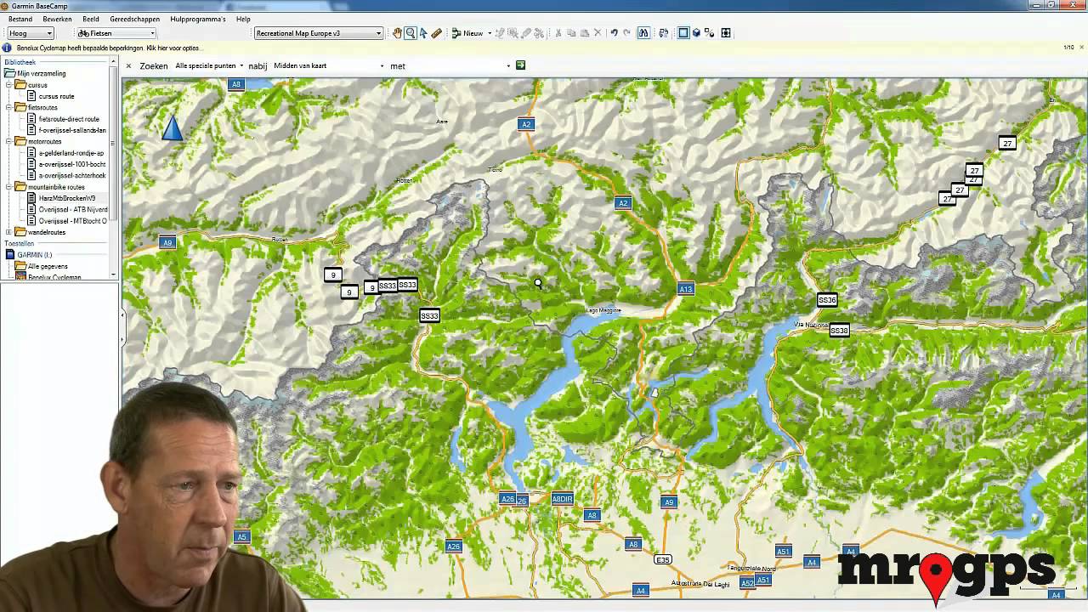Select Alle gegevens folder
Image resolution: width=1088 pixels, height=612 pixels.
(x=48, y=266)
